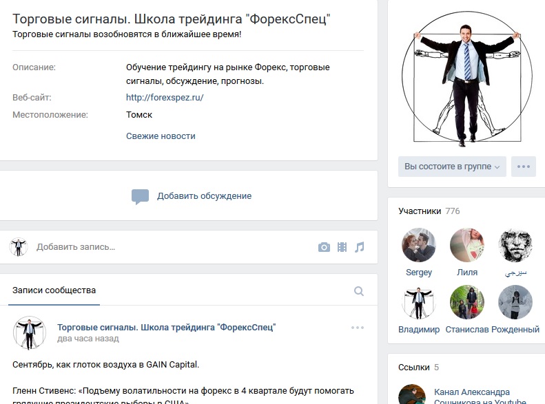Attach a photo via the camera icon
Viewport: 545px width, 404px height.
click(x=324, y=247)
